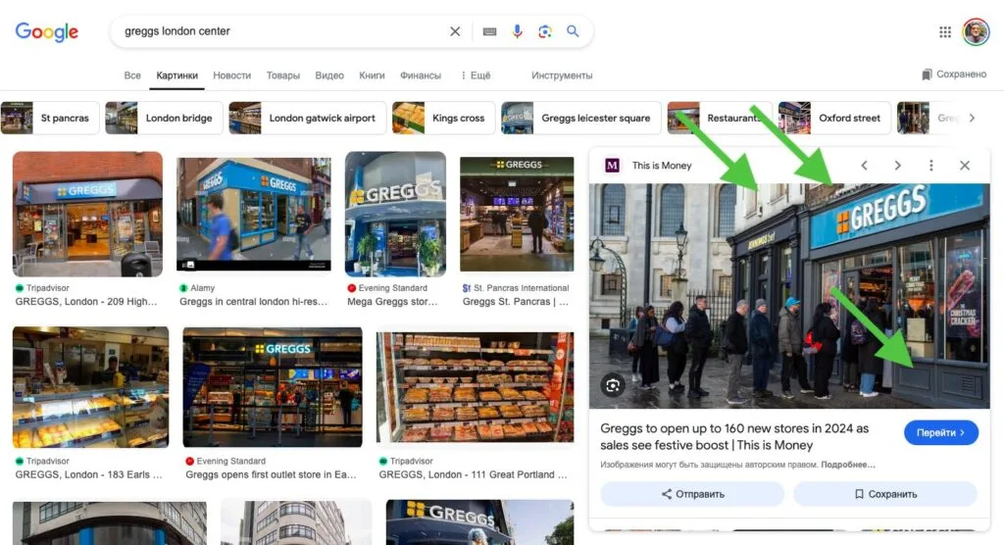
Task: Filter by Restaurants chip
Action: [719, 118]
